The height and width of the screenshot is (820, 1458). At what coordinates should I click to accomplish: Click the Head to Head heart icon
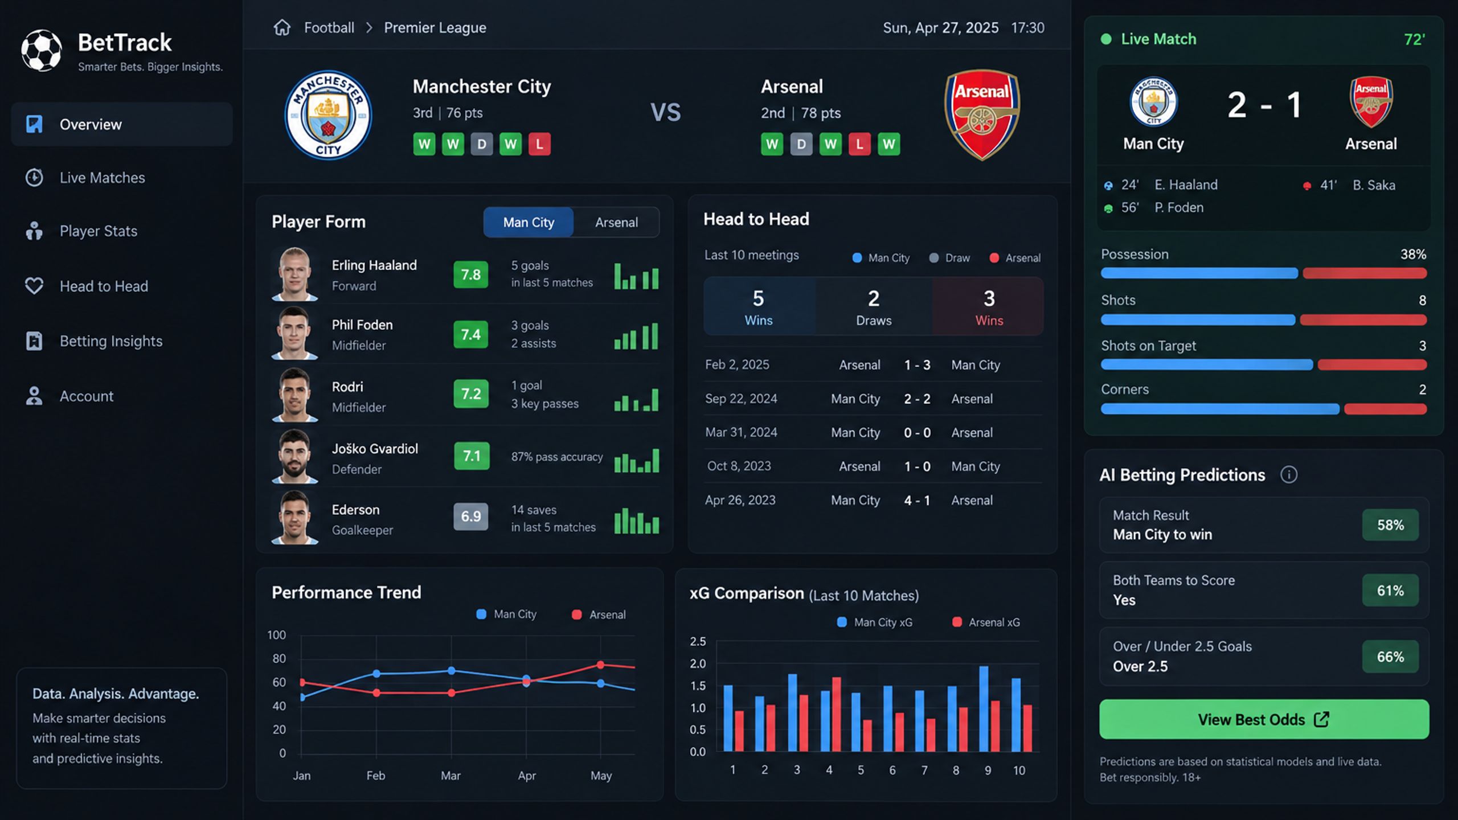pyautogui.click(x=34, y=285)
